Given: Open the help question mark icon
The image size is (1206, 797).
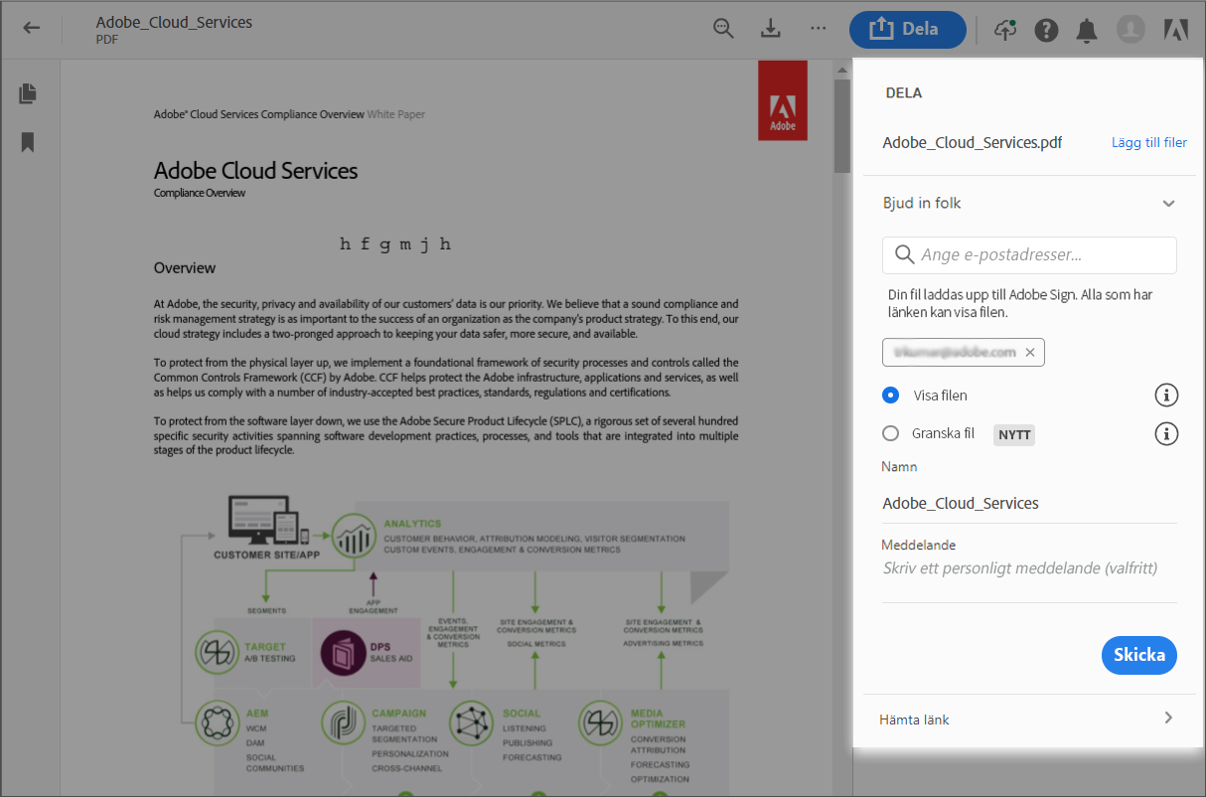Looking at the screenshot, I should coord(1046,30).
